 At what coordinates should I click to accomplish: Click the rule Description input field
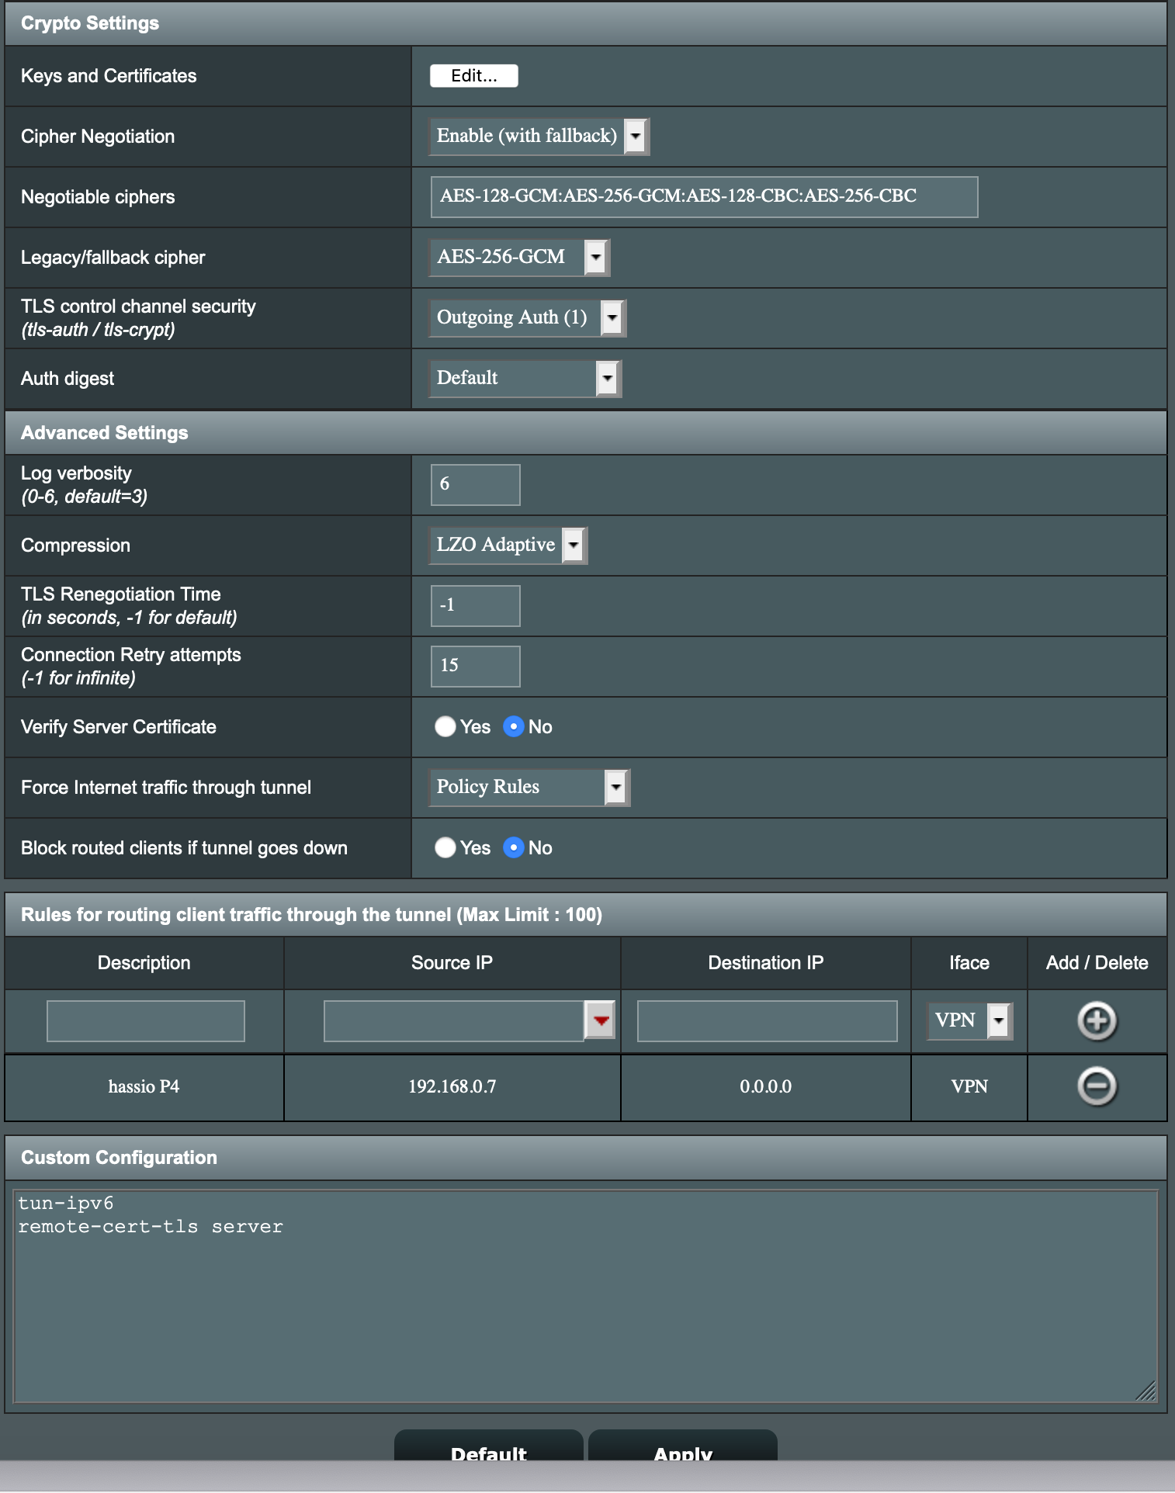click(x=146, y=1021)
